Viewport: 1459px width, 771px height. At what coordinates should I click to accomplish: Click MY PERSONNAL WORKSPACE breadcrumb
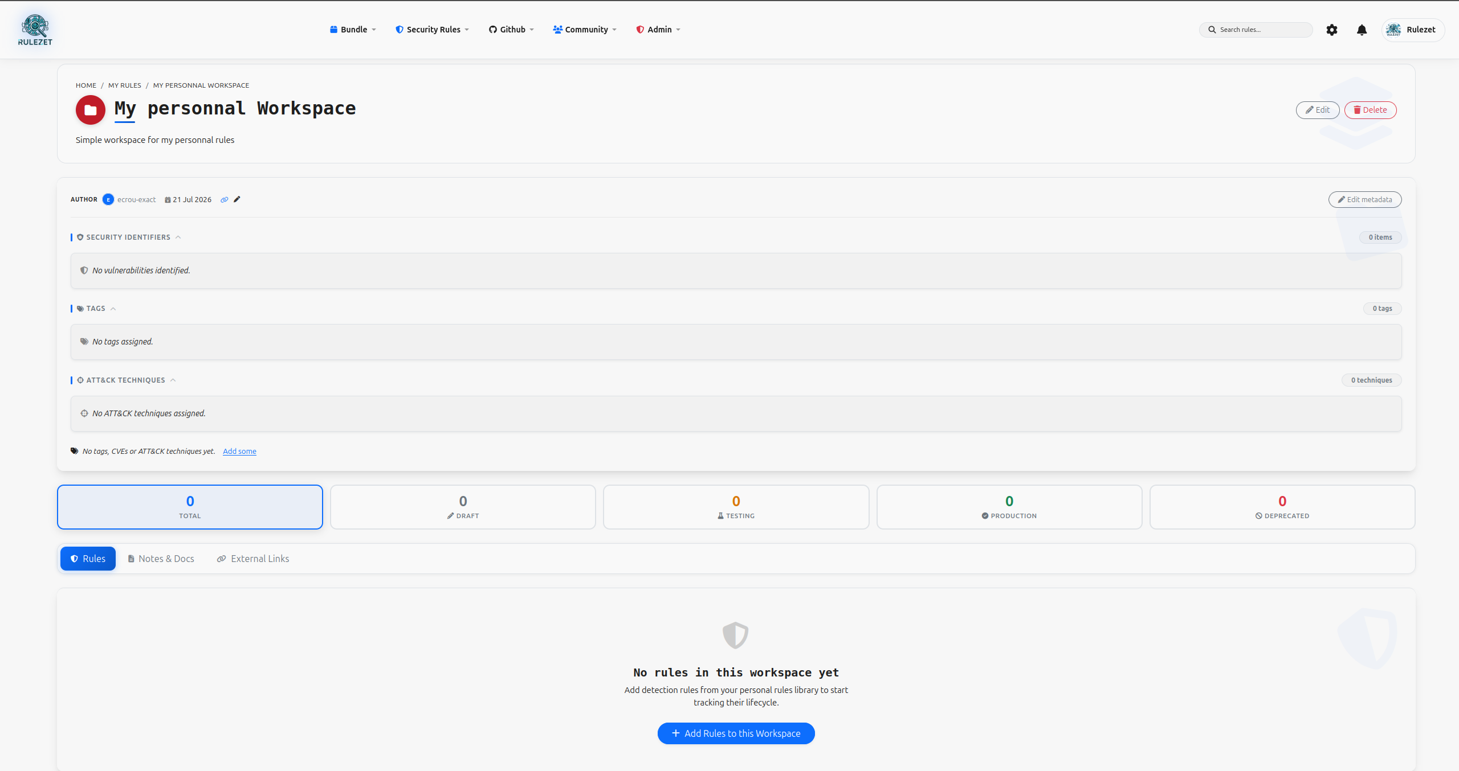click(201, 85)
